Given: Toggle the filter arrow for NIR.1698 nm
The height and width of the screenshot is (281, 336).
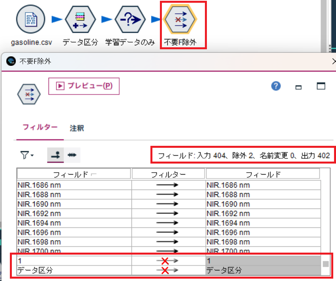Looking at the screenshot, I should [x=167, y=242].
